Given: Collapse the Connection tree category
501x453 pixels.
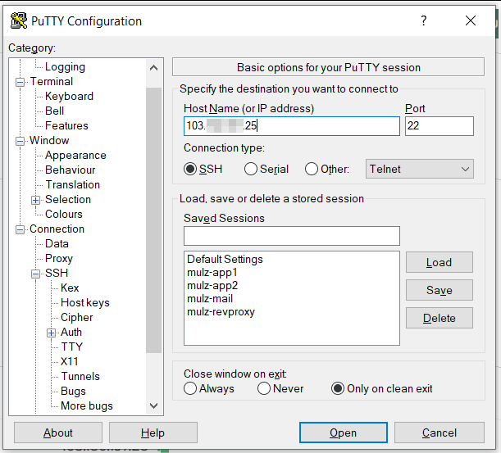Looking at the screenshot, I should [x=20, y=229].
